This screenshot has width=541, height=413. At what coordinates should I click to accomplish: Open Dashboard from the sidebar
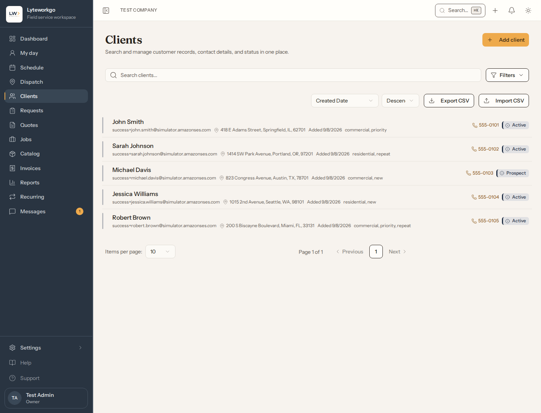pyautogui.click(x=46, y=39)
